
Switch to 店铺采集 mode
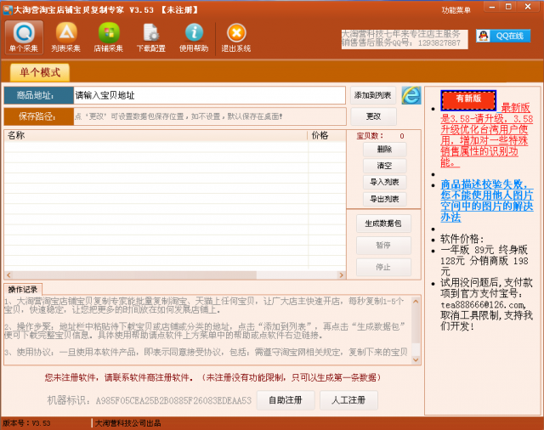[x=109, y=37]
